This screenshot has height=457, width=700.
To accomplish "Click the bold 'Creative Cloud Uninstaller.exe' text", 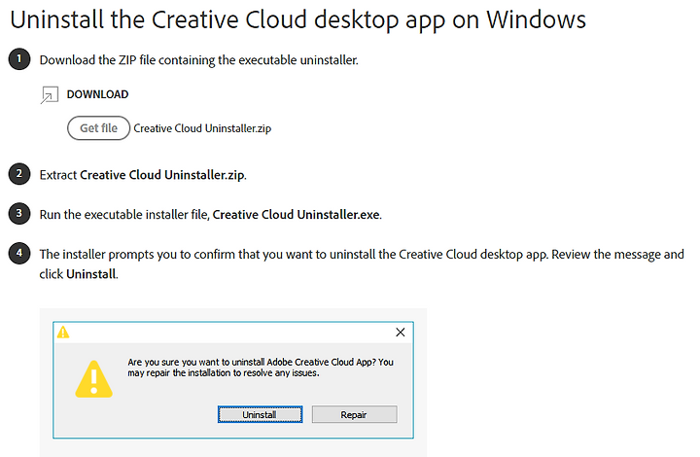I will 296,215.
